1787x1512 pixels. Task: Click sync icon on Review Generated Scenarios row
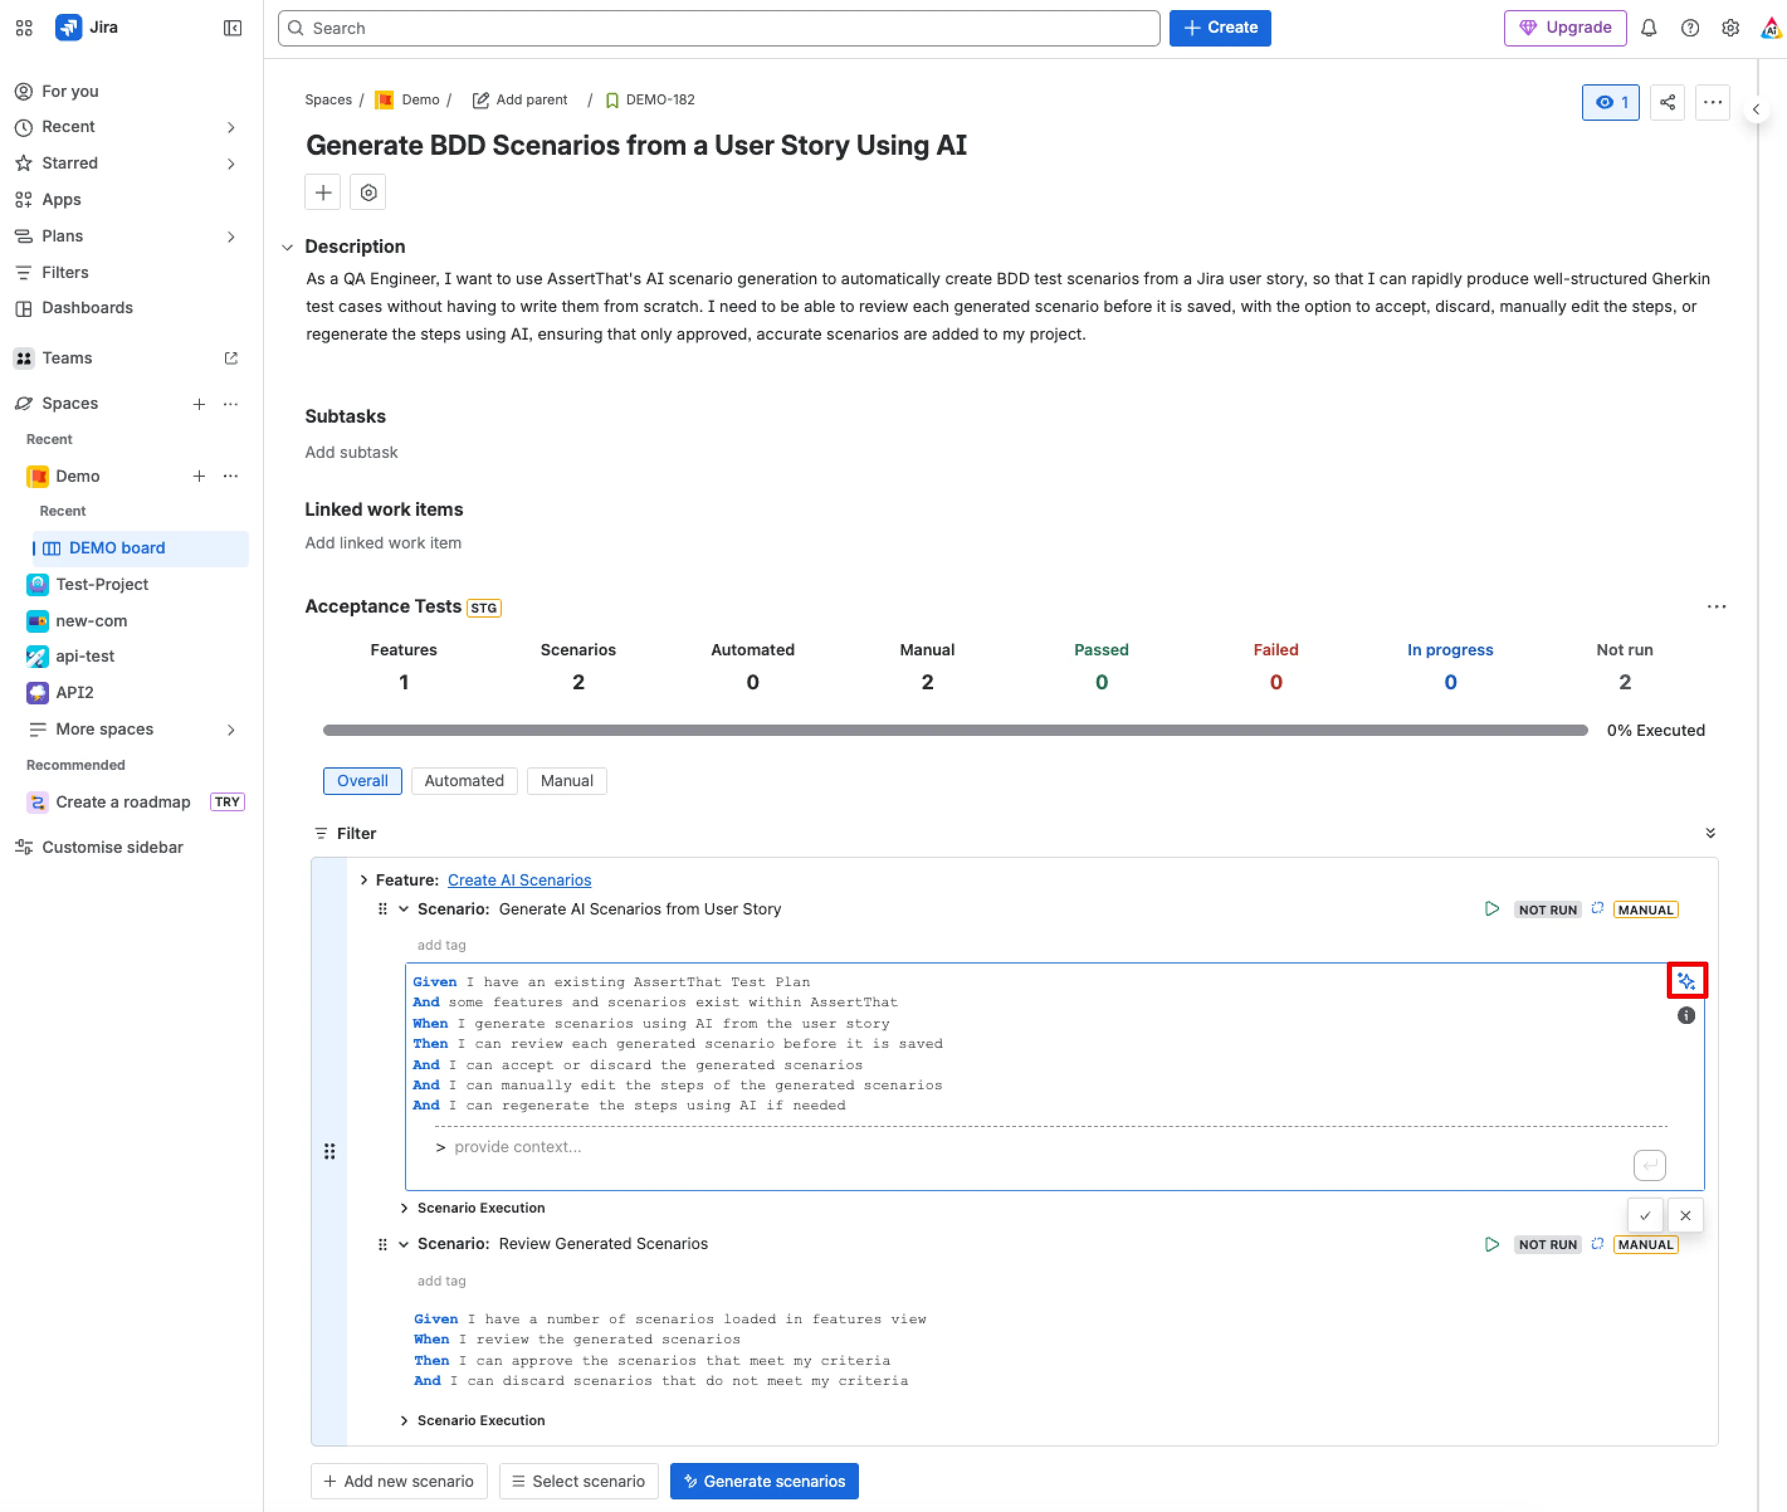pyautogui.click(x=1598, y=1243)
